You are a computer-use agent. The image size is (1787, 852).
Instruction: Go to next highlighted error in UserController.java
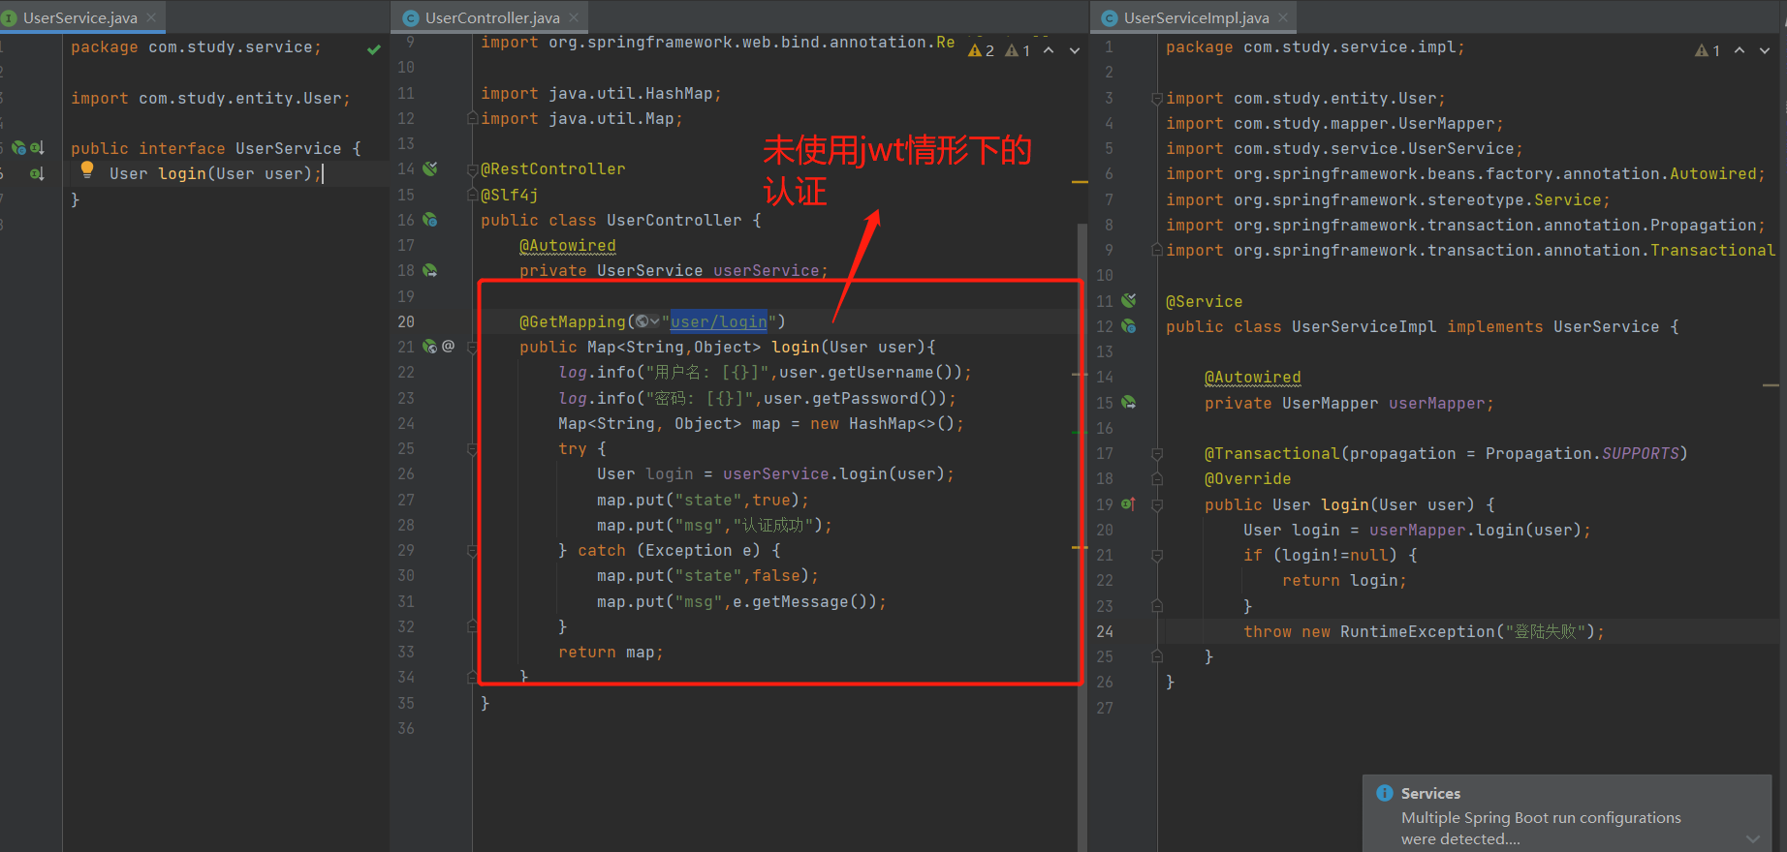(1075, 50)
